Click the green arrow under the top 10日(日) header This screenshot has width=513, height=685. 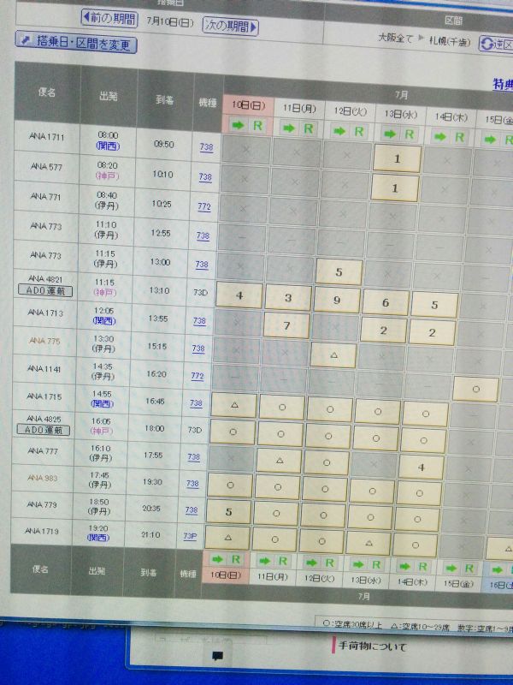238,125
